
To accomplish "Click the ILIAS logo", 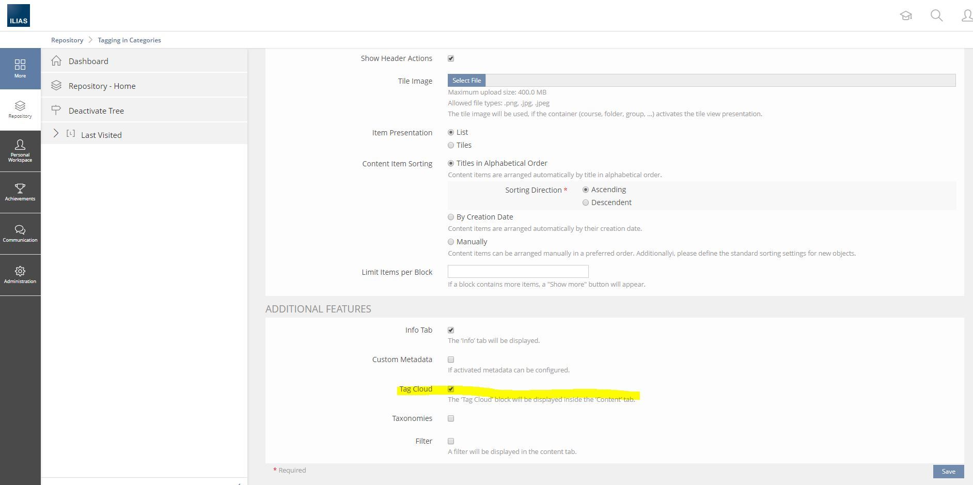I will [x=19, y=15].
